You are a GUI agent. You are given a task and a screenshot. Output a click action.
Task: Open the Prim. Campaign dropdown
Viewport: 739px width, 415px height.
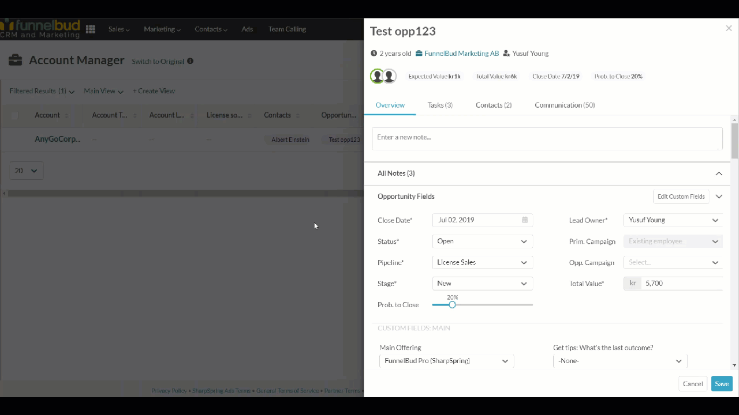[673, 242]
